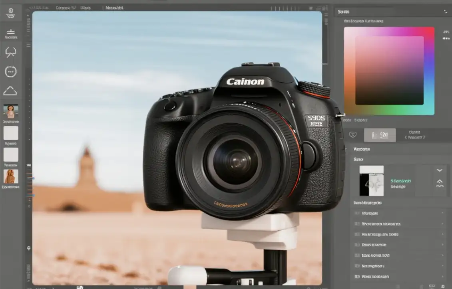Screen dimensions: 452x289
Task: Click the leftmost small icon in bottom status bar
Action: (x=80, y=287)
